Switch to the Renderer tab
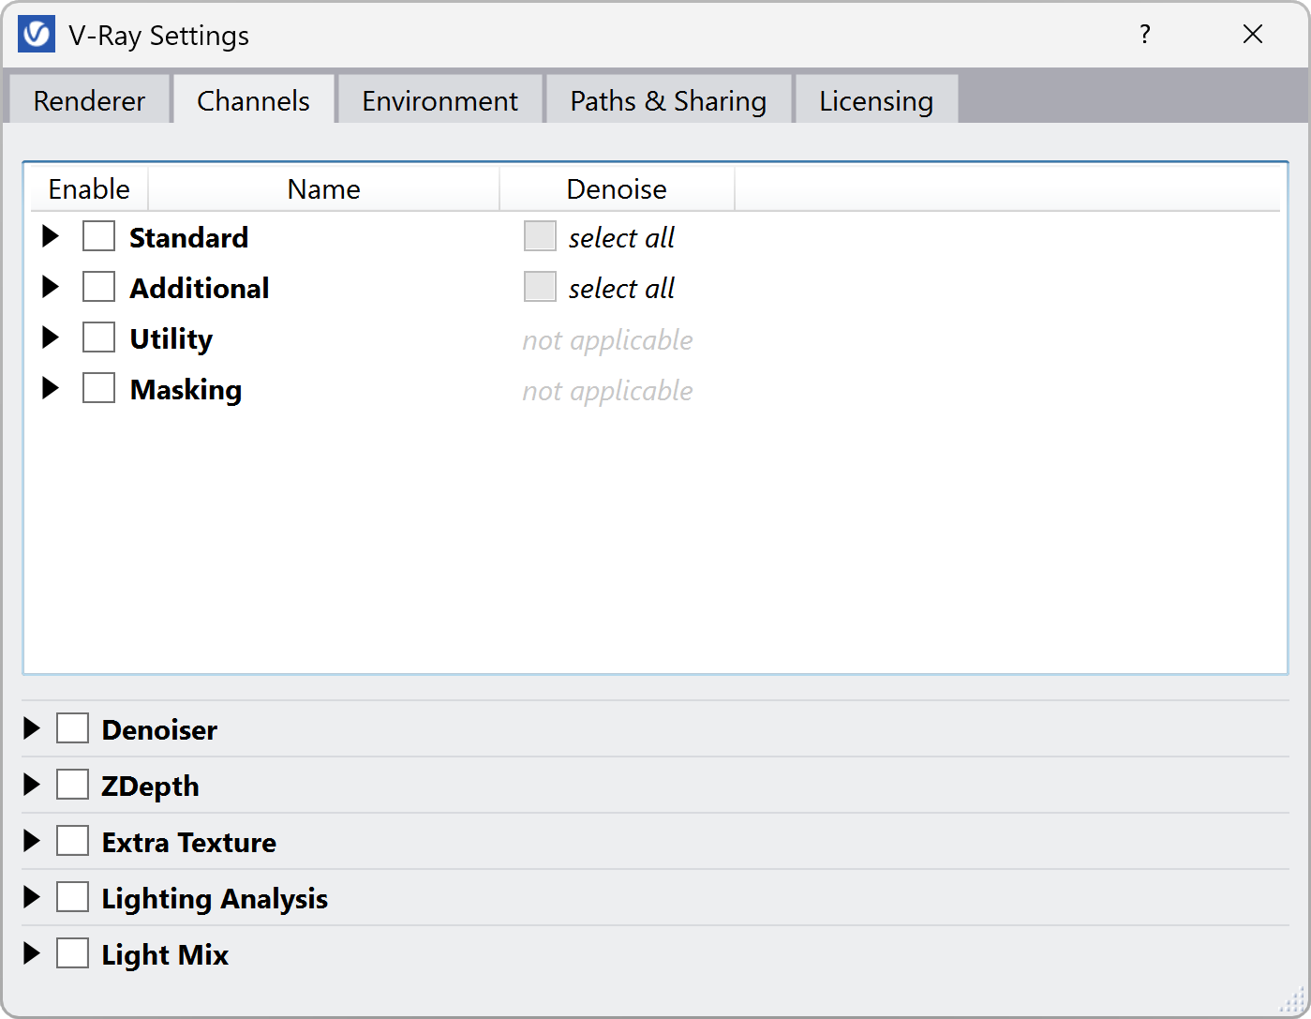 [x=89, y=100]
